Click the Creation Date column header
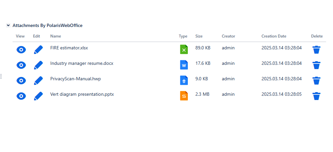Image resolution: width=333 pixels, height=152 pixels. (274, 36)
